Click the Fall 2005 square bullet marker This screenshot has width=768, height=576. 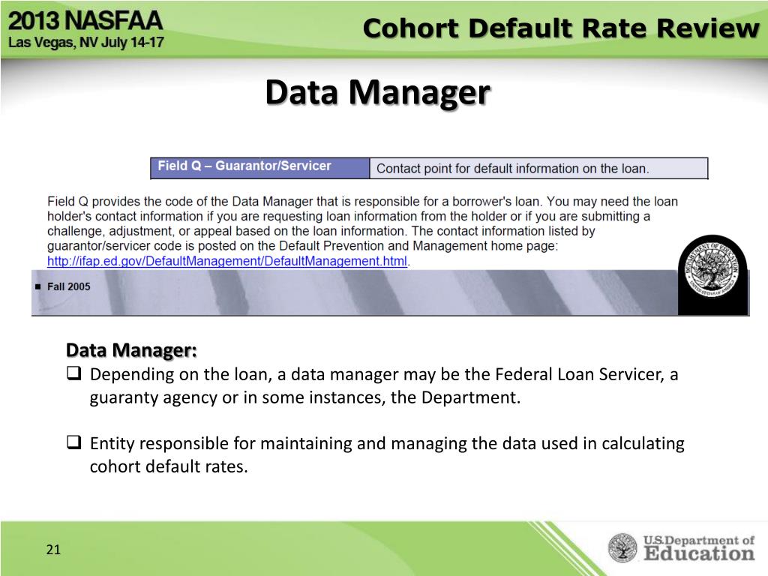pos(38,287)
